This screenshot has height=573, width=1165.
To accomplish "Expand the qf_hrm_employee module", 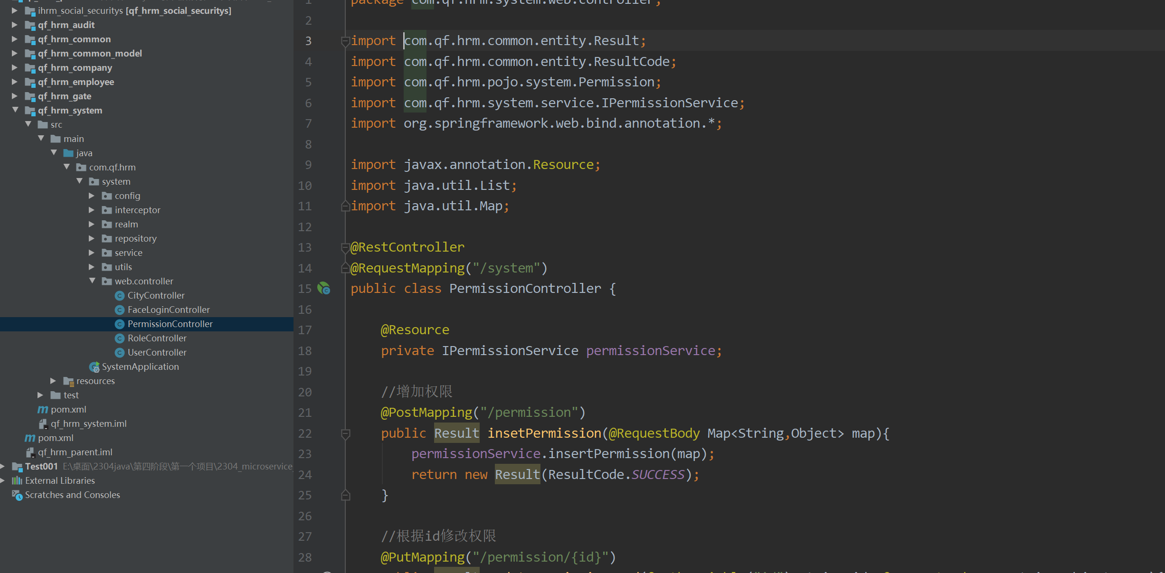I will [15, 82].
